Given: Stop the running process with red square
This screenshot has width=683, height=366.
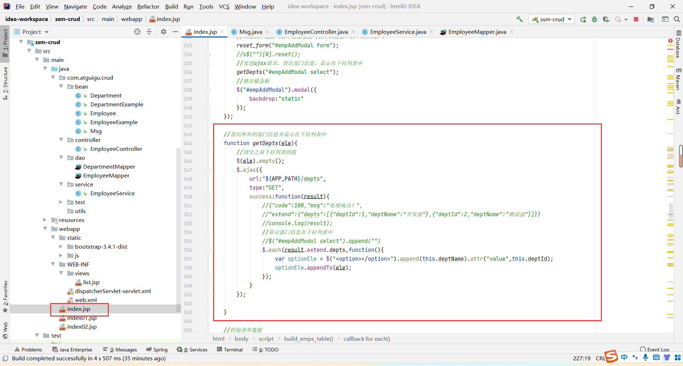Looking at the screenshot, I should tap(636, 19).
